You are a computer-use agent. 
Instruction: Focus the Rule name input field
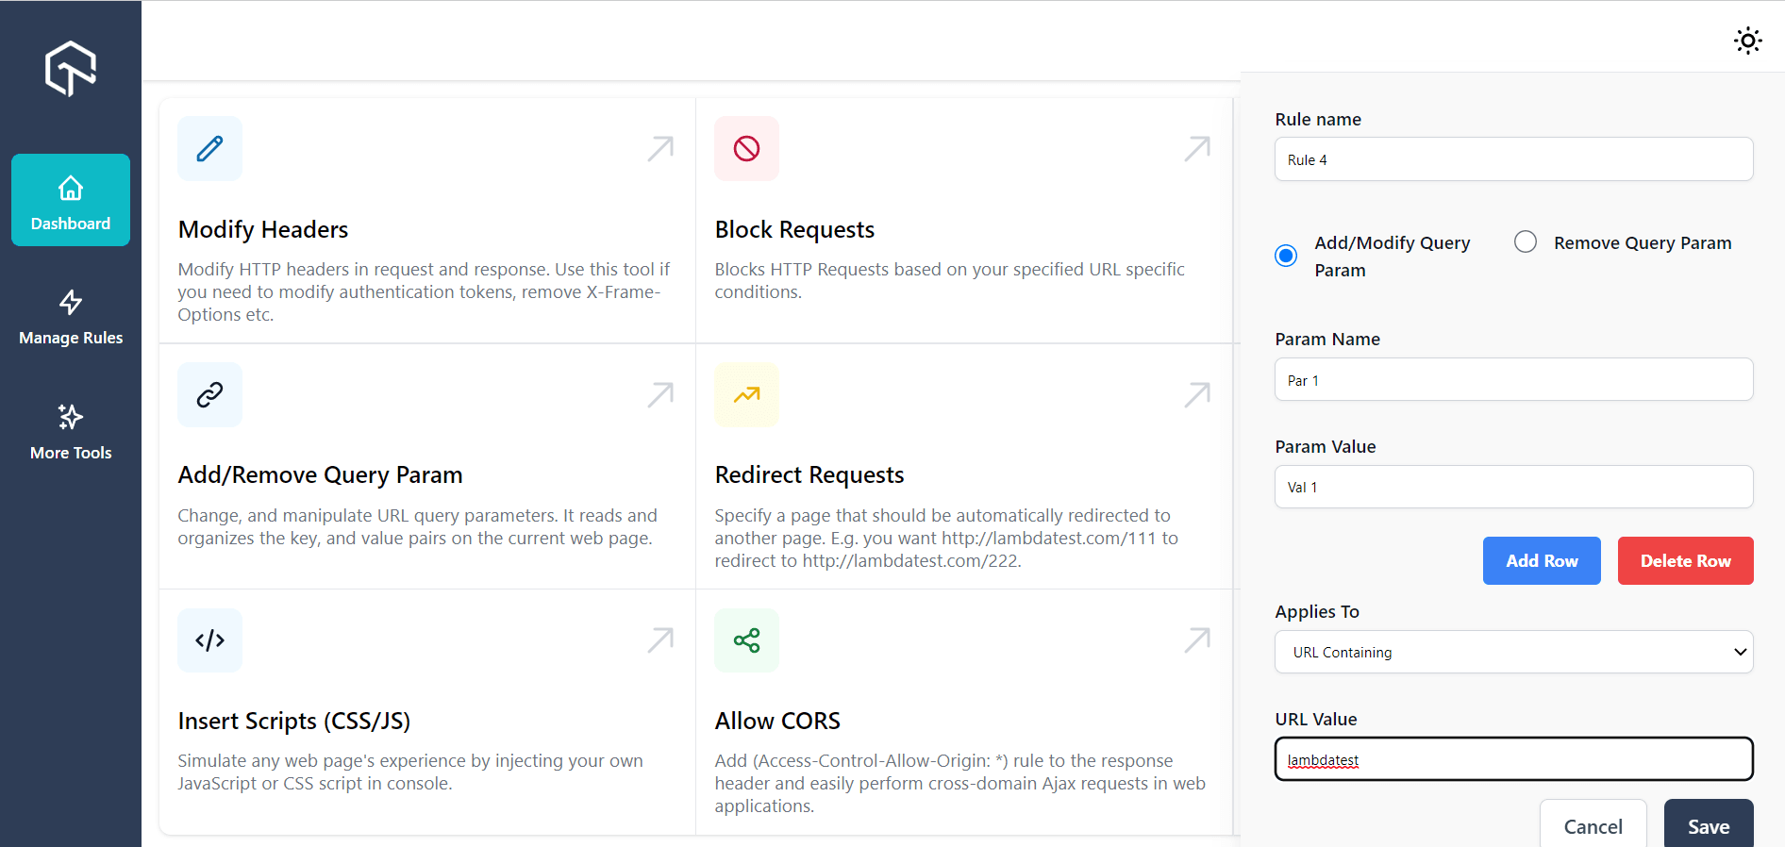[1513, 159]
